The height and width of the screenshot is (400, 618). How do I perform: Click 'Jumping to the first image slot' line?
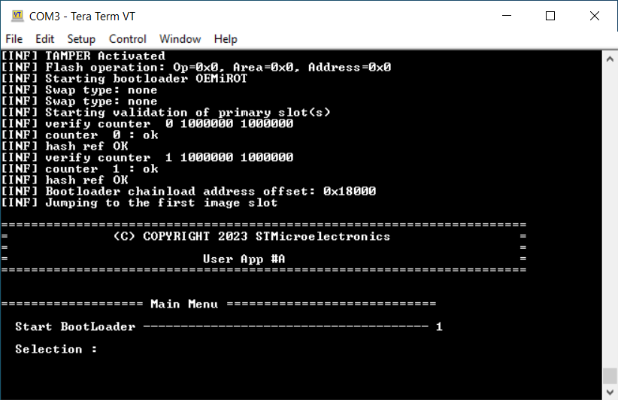(x=140, y=202)
